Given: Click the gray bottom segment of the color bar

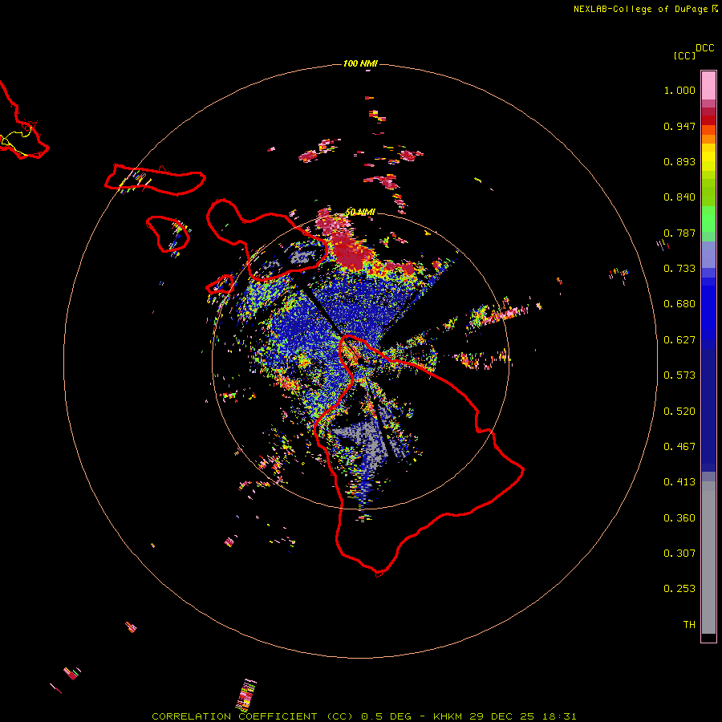Looking at the screenshot, I should 708,558.
